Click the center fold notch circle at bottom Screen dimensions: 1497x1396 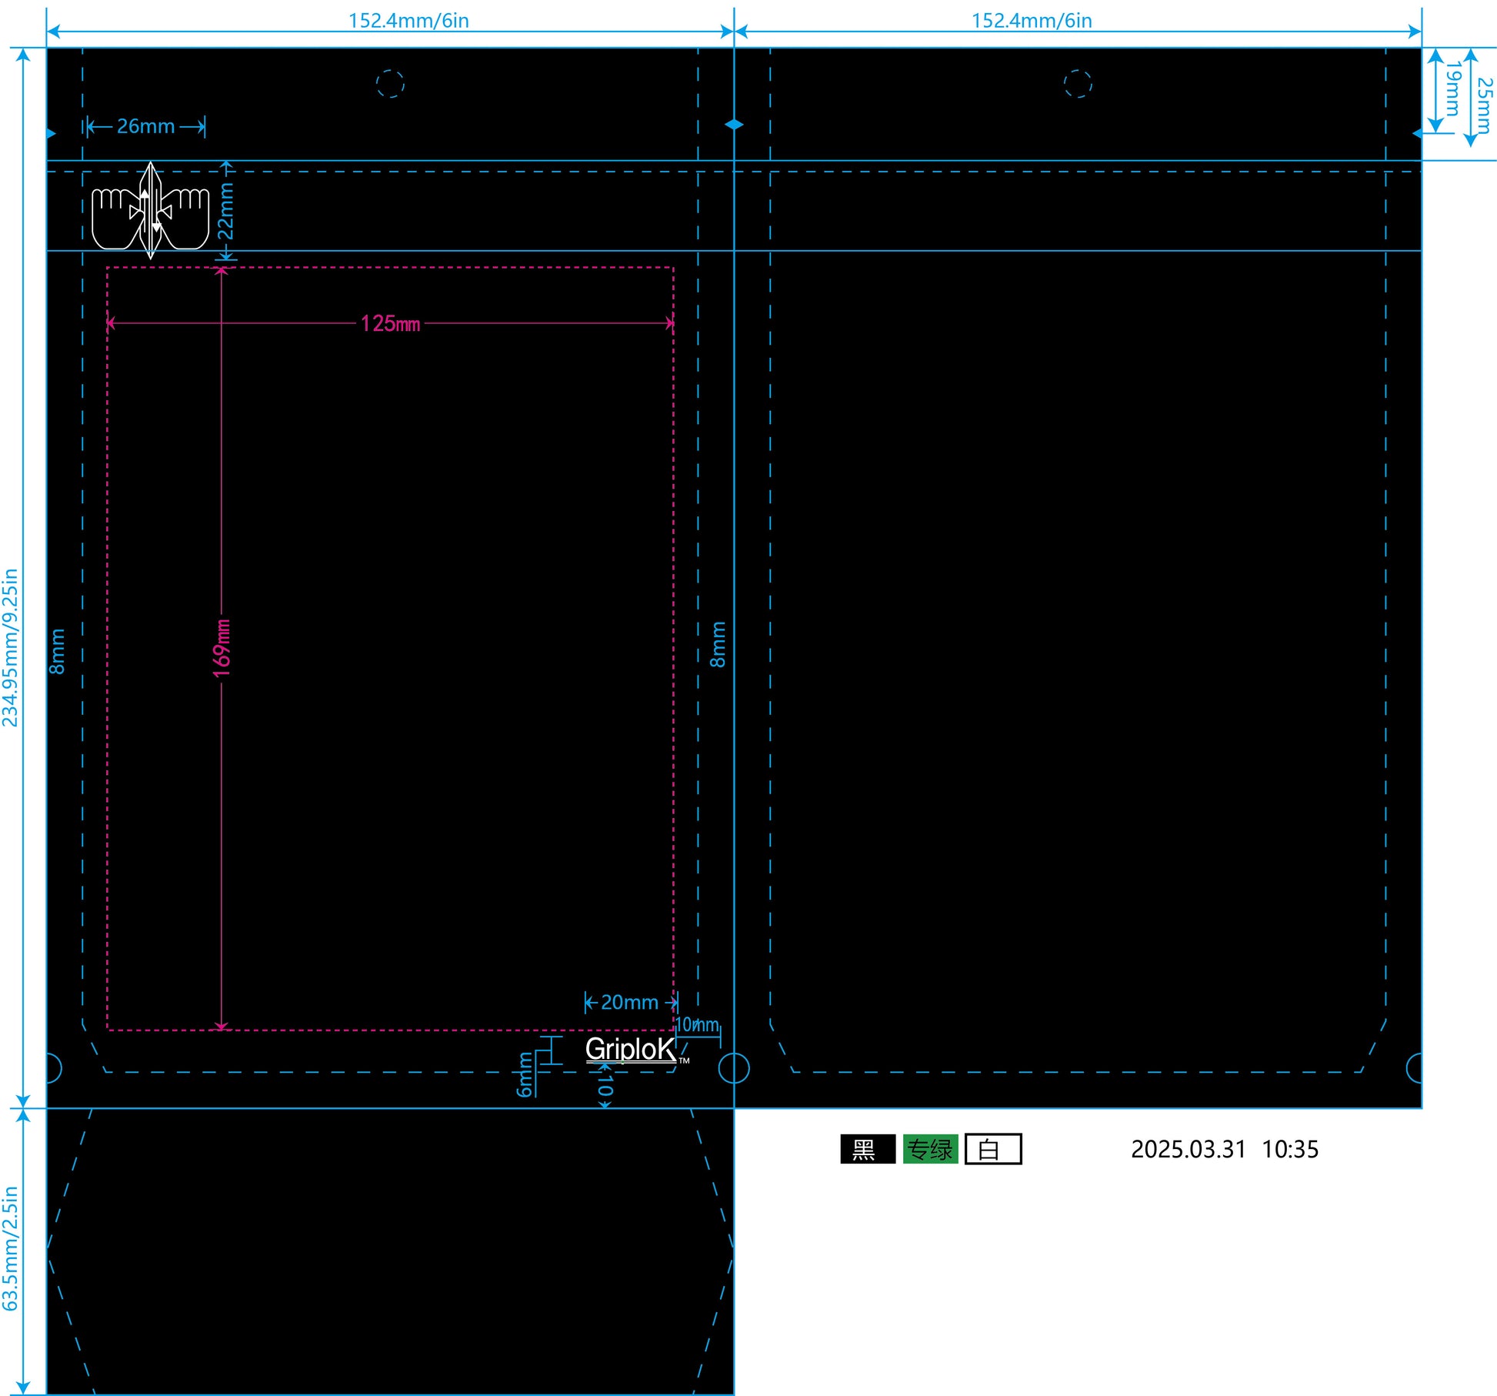point(734,1067)
